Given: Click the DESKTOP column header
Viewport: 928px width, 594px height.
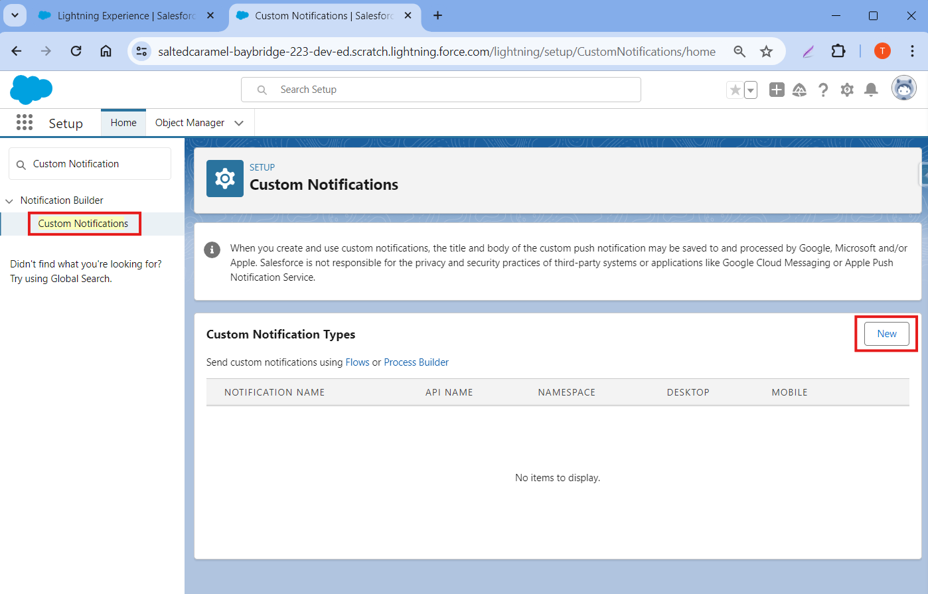Looking at the screenshot, I should (x=688, y=392).
